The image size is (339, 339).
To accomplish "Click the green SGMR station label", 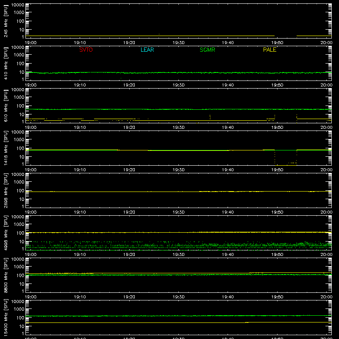I will pyautogui.click(x=207, y=50).
